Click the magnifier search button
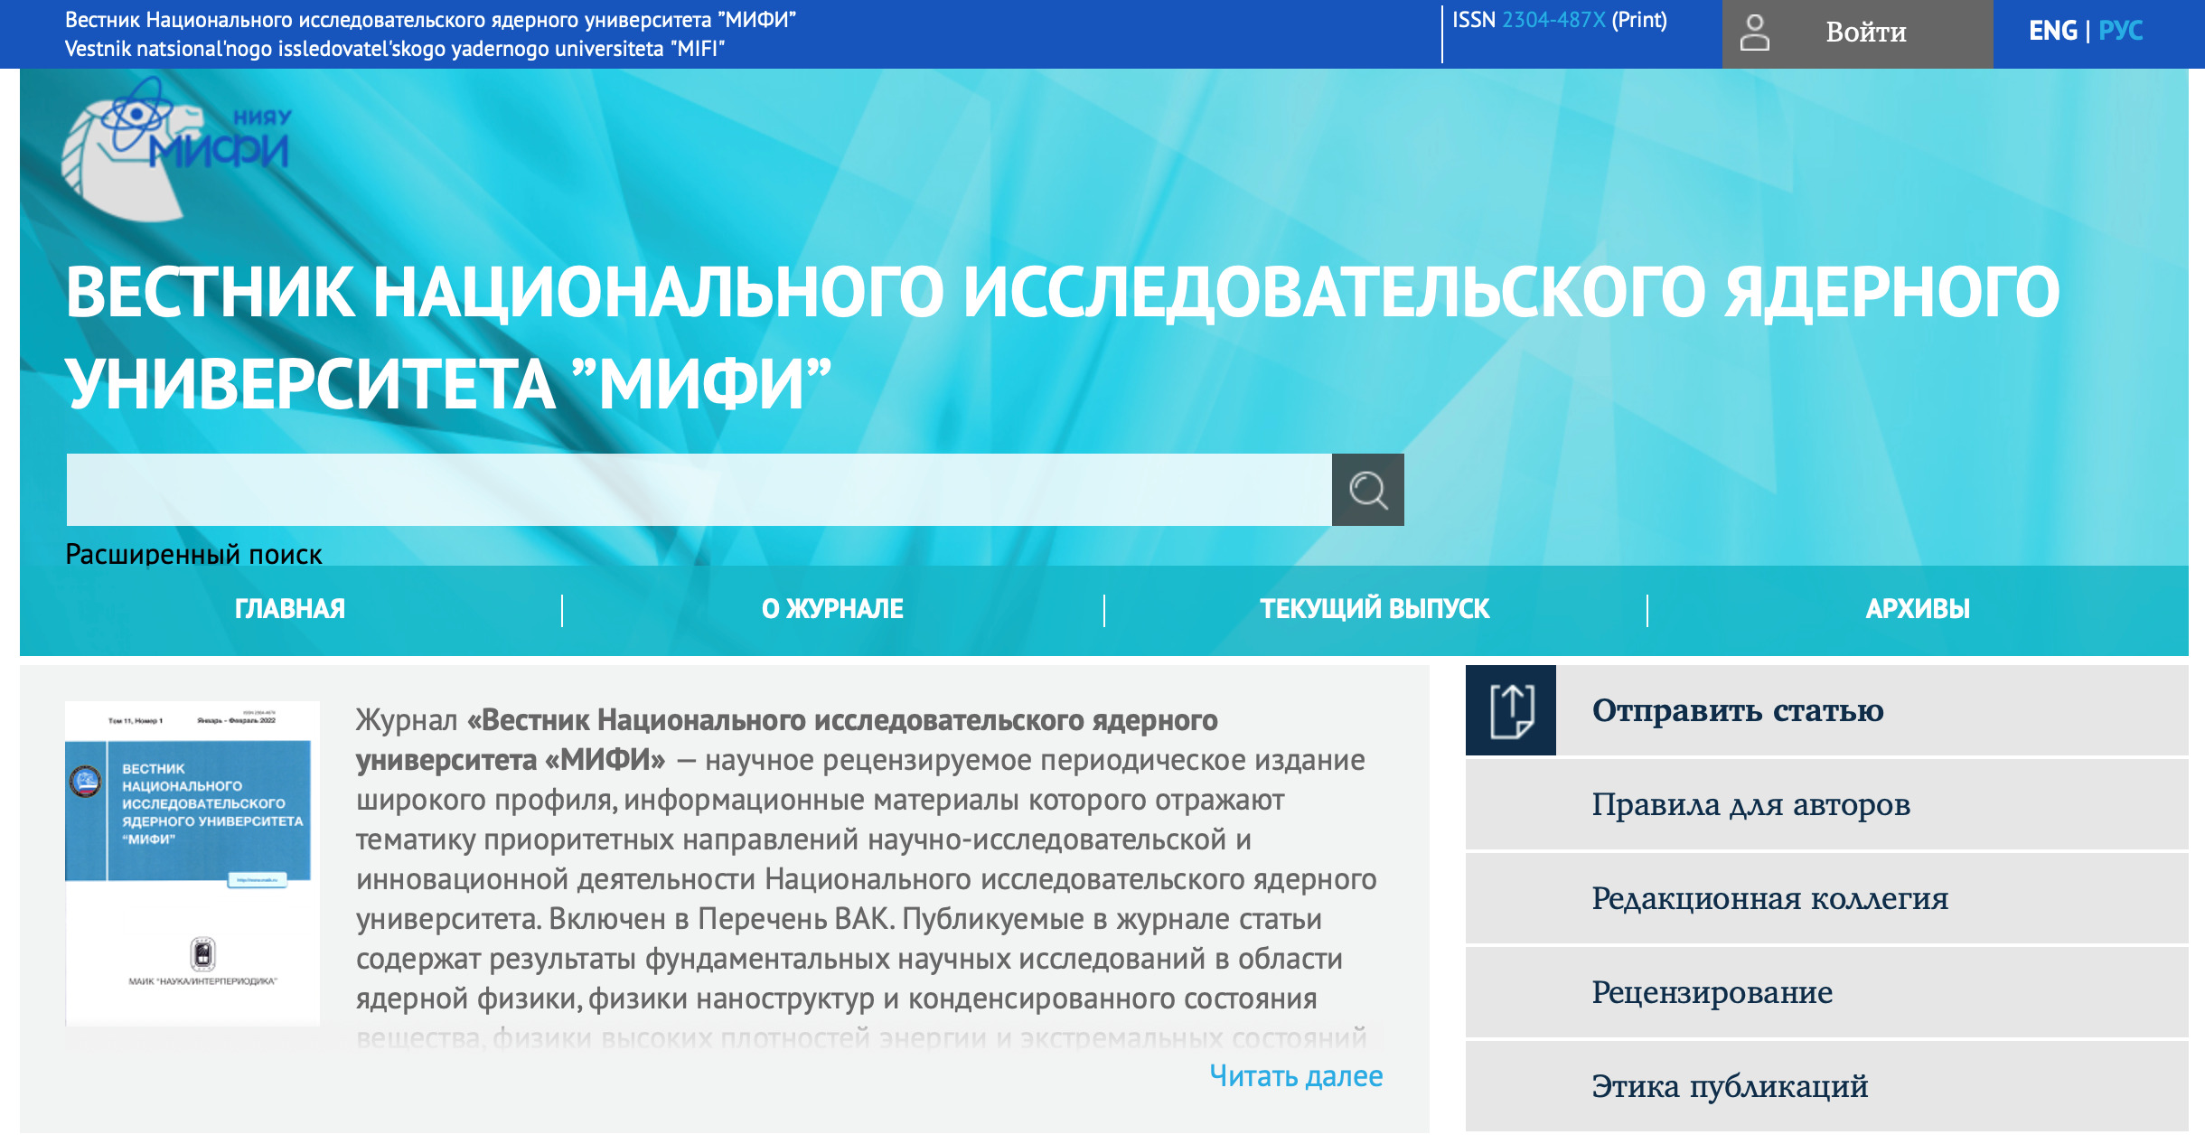The height and width of the screenshot is (1144, 2205). click(x=1367, y=490)
